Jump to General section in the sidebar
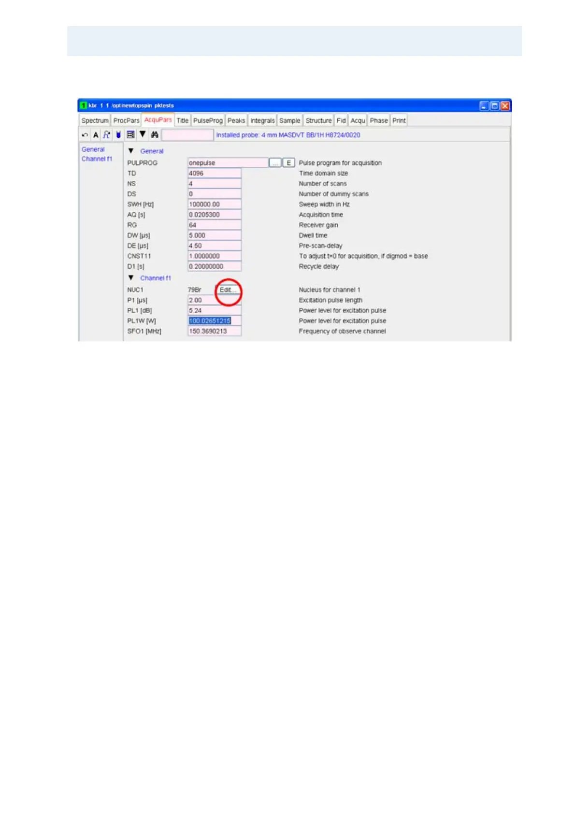Screen dimensions: 575x814 click(93, 149)
